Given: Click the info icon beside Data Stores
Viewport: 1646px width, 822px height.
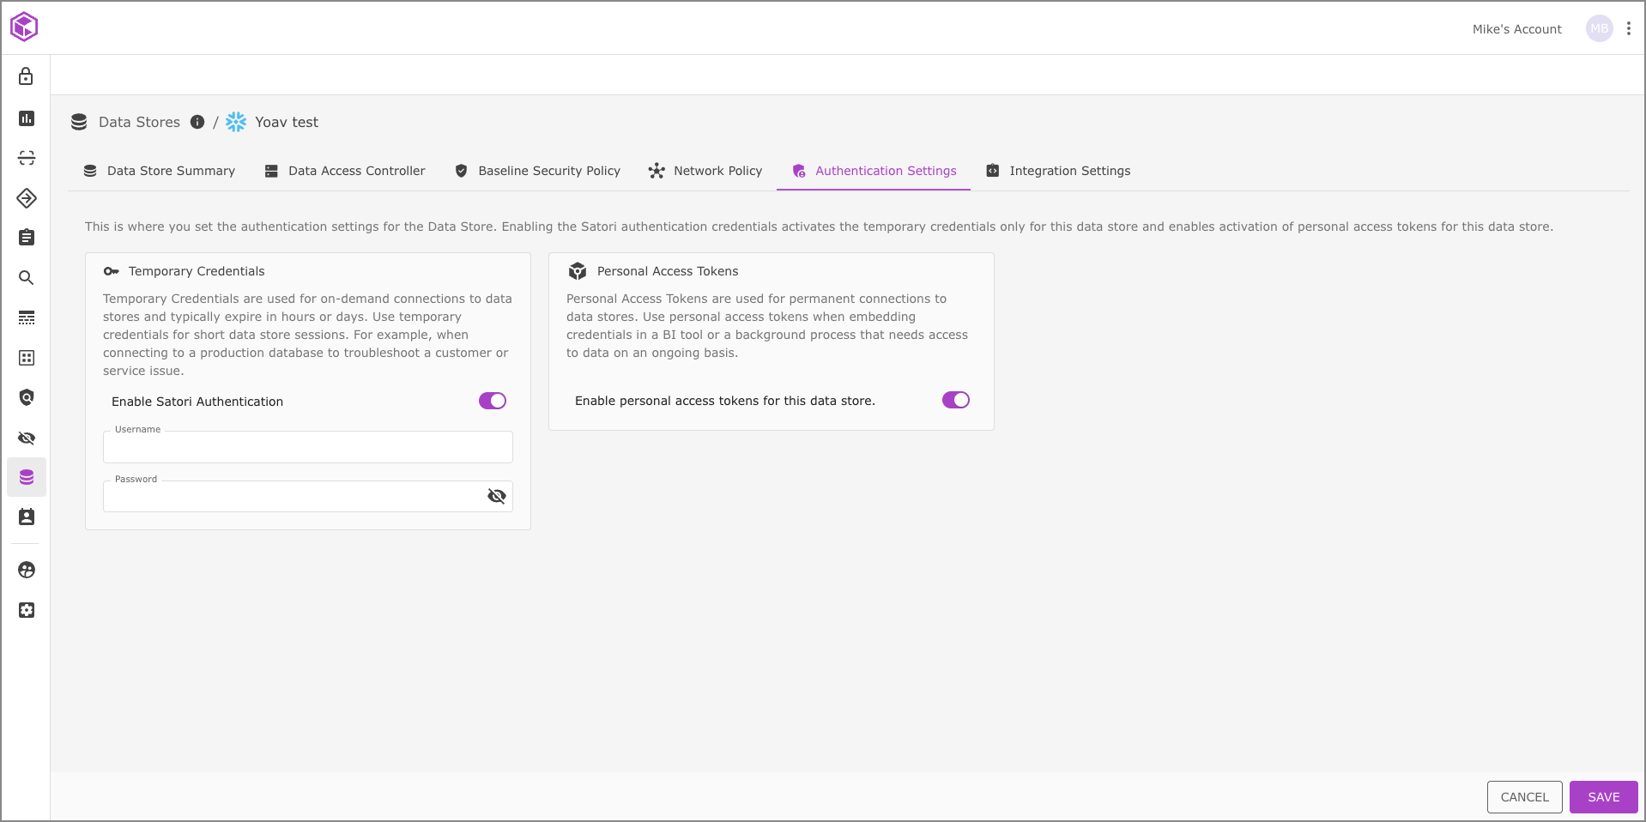Looking at the screenshot, I should pos(197,122).
